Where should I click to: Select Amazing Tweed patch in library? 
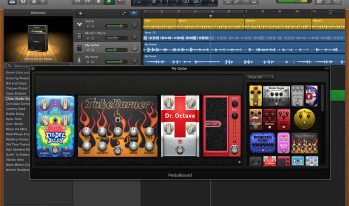[x=17, y=78]
